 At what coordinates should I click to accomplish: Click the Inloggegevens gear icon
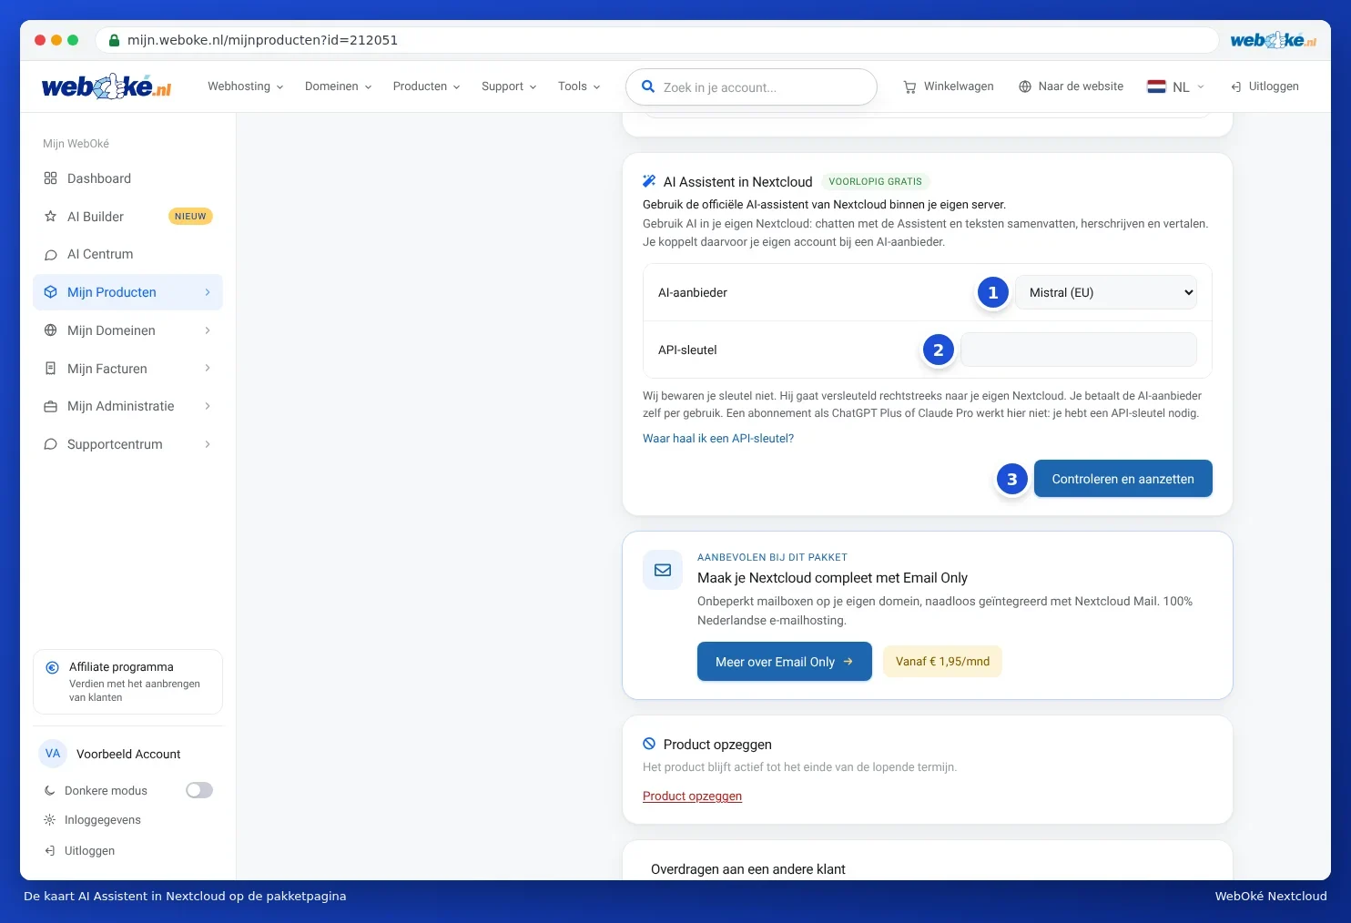pyautogui.click(x=50, y=820)
